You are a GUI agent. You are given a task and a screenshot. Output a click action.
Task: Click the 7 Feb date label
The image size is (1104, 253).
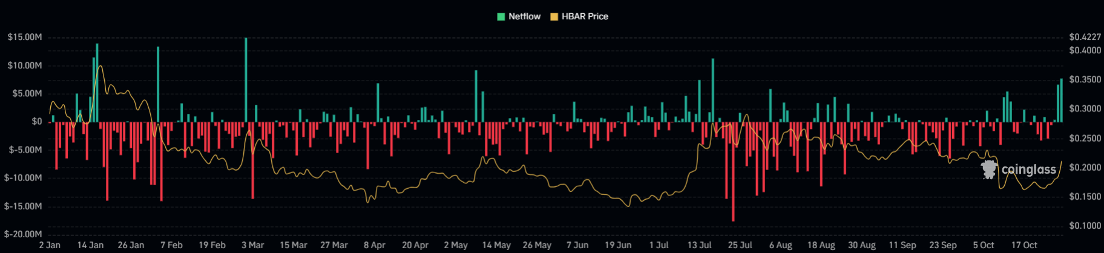click(x=171, y=245)
